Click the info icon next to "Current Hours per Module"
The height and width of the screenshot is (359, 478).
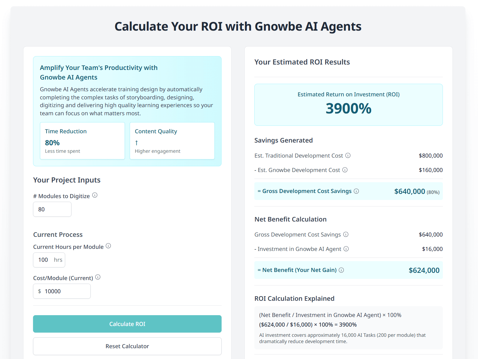coord(108,246)
